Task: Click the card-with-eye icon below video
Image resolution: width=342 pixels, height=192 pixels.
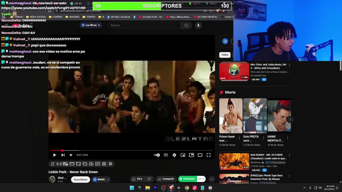Action: 65,164
